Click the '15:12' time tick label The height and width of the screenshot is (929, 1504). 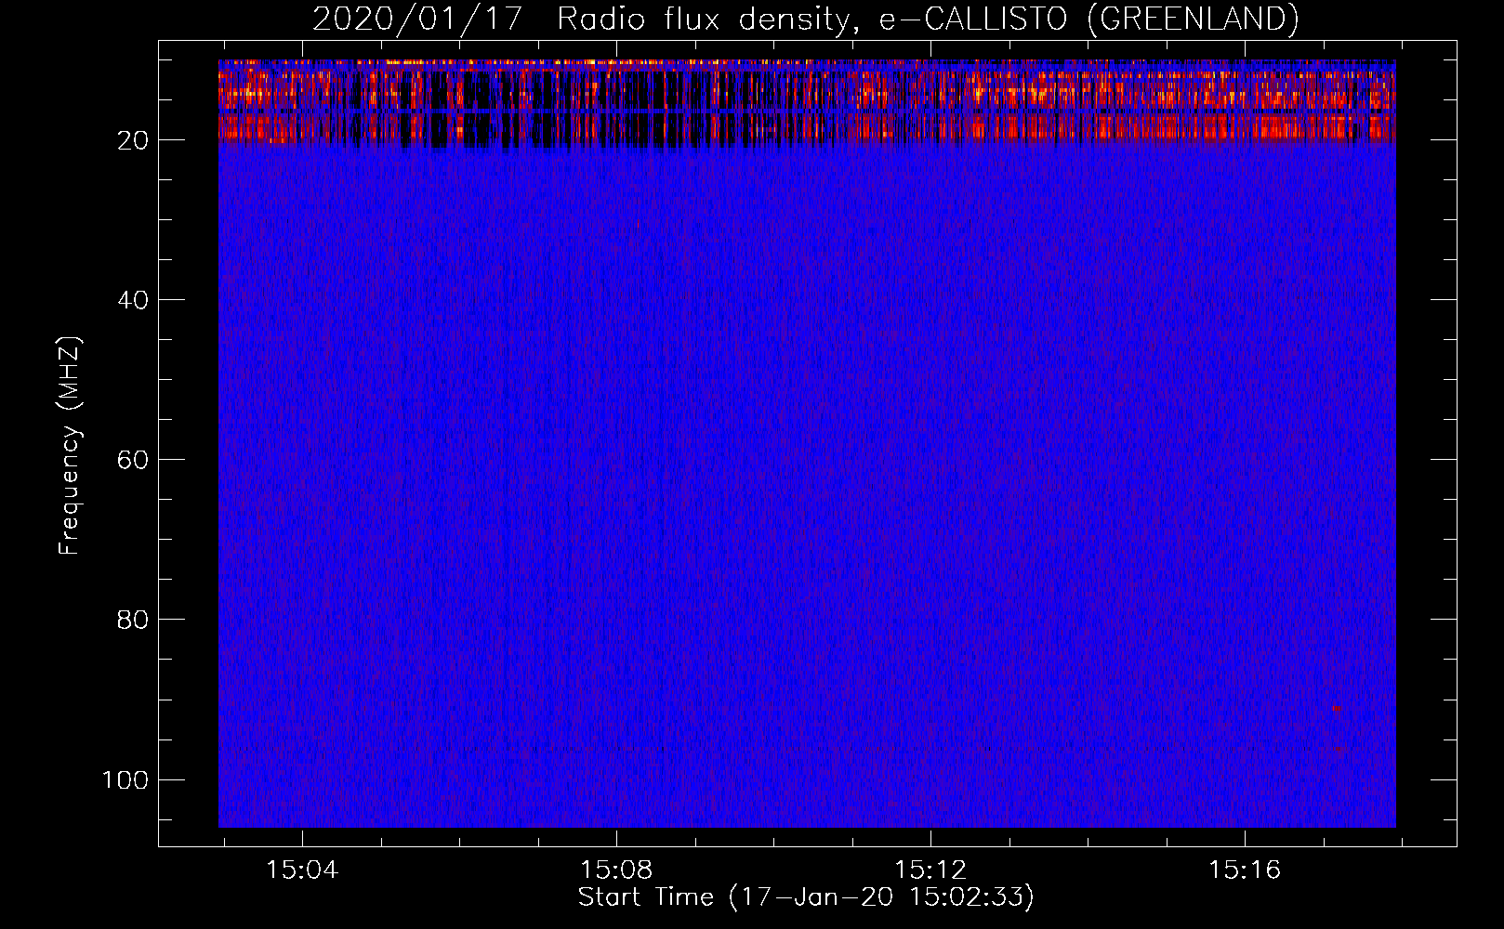click(930, 870)
